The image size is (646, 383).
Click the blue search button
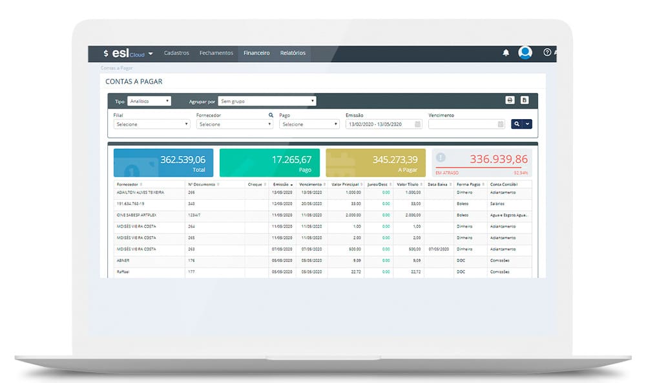517,124
